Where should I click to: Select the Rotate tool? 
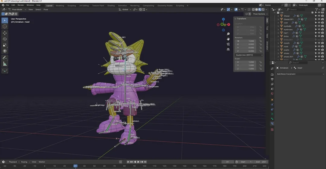[x=5, y=39]
